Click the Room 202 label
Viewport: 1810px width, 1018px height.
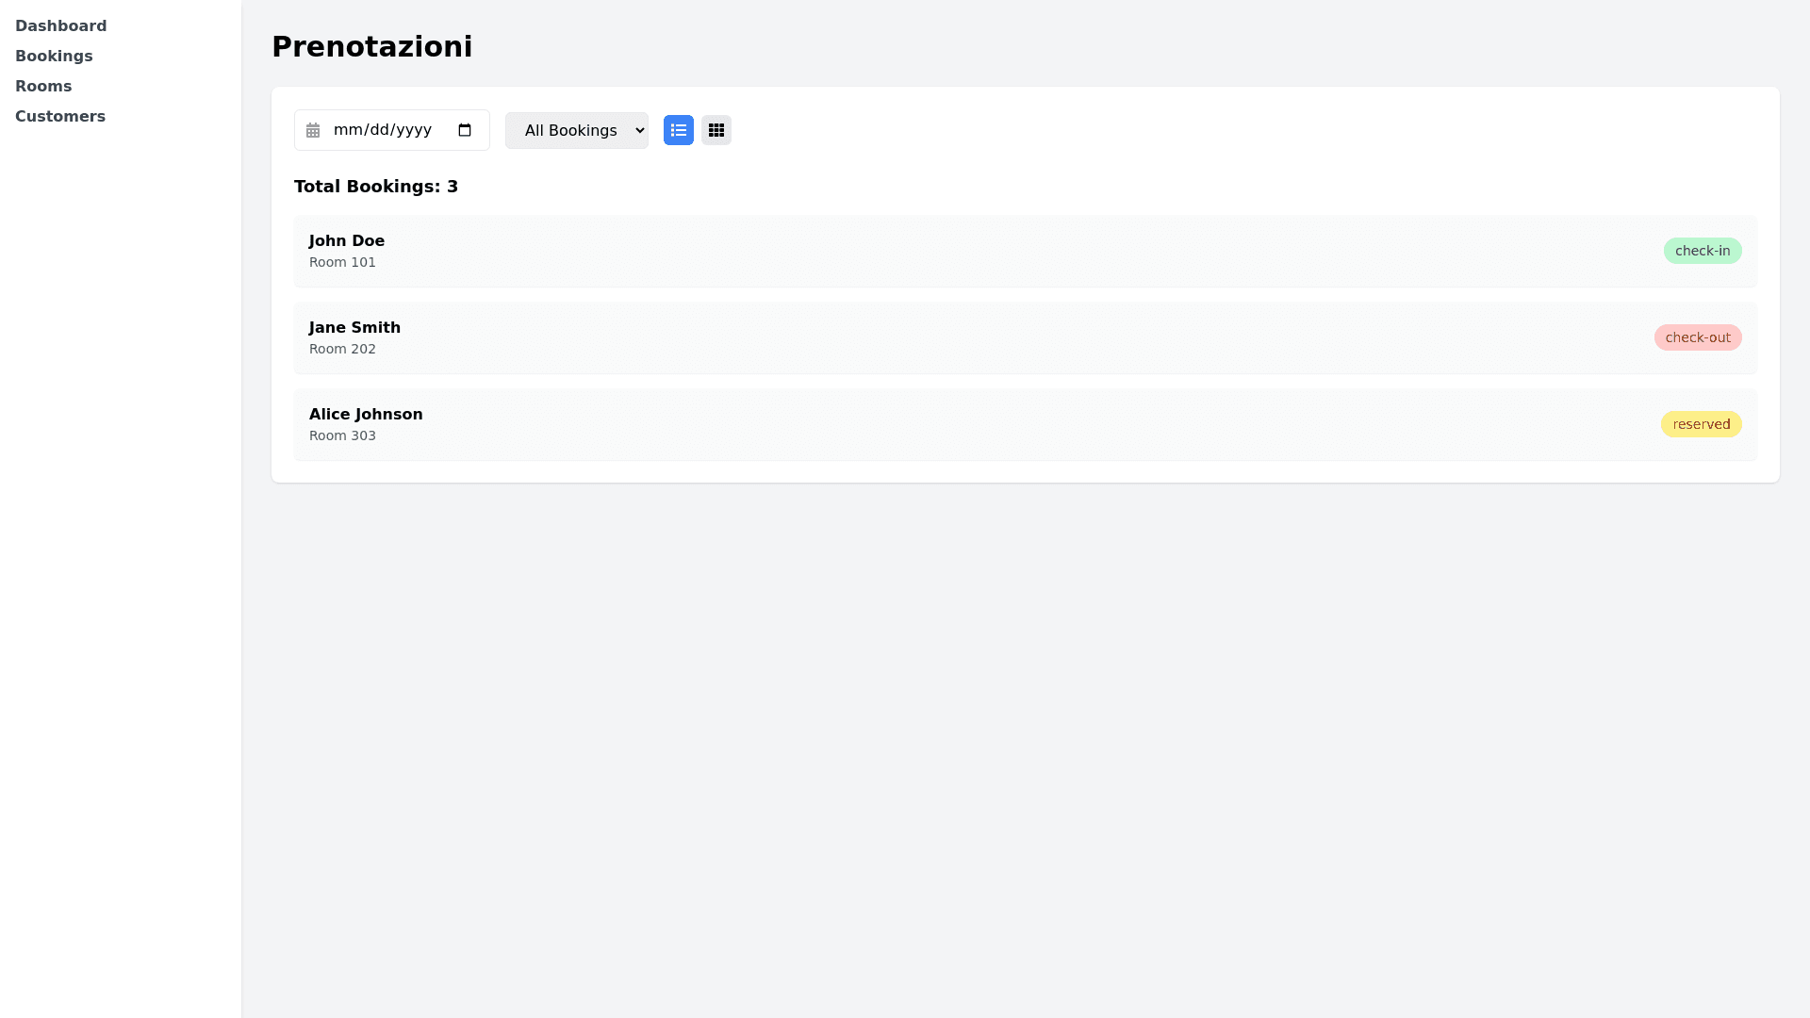click(x=342, y=350)
